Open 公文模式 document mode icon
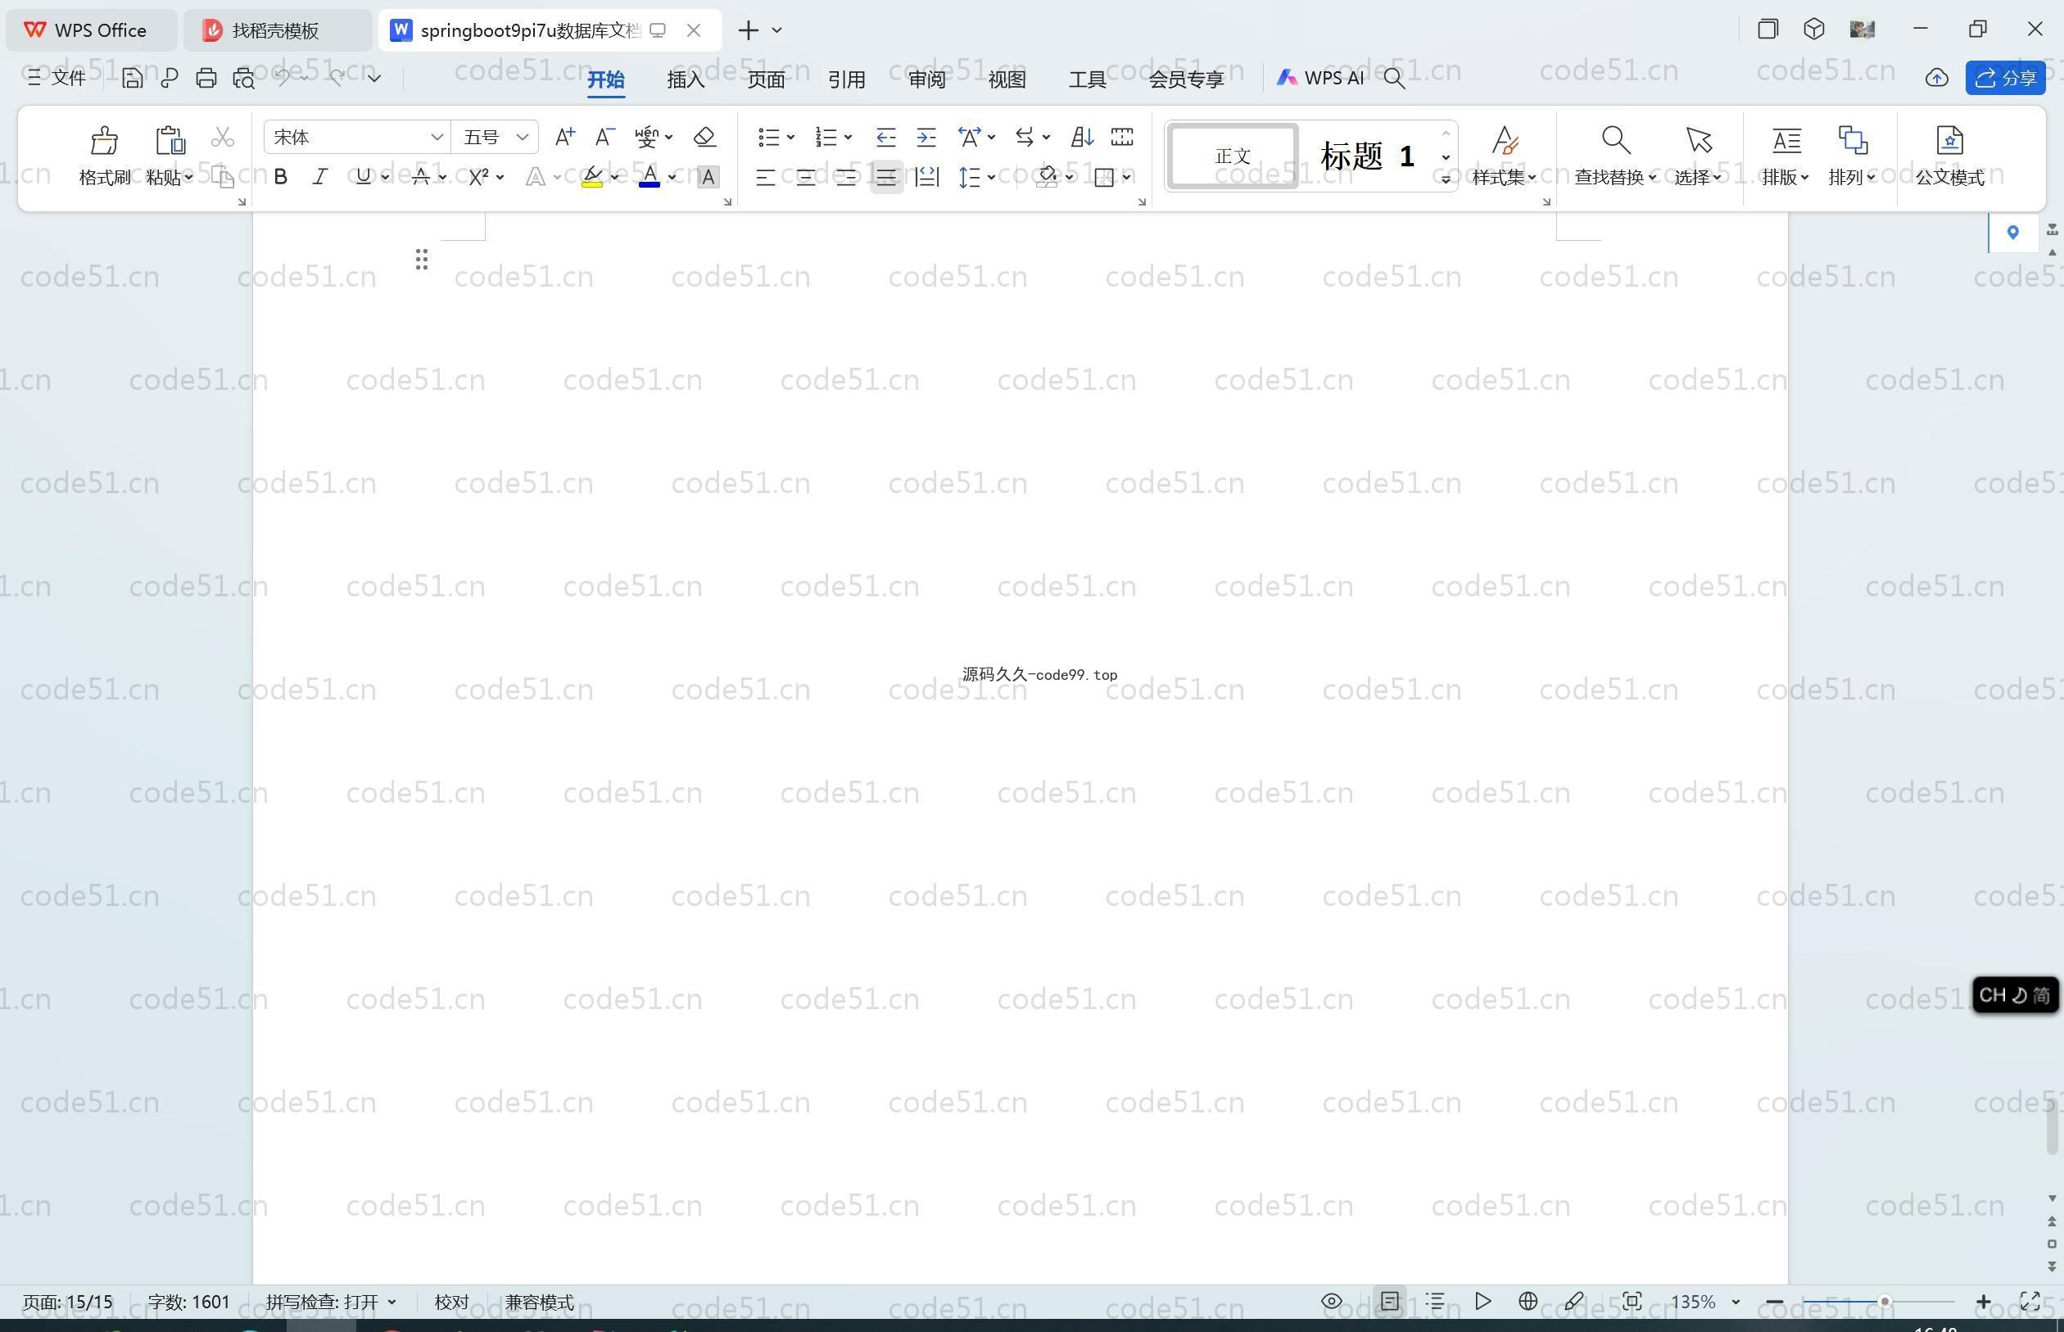Image resolution: width=2064 pixels, height=1332 pixels. [1950, 140]
